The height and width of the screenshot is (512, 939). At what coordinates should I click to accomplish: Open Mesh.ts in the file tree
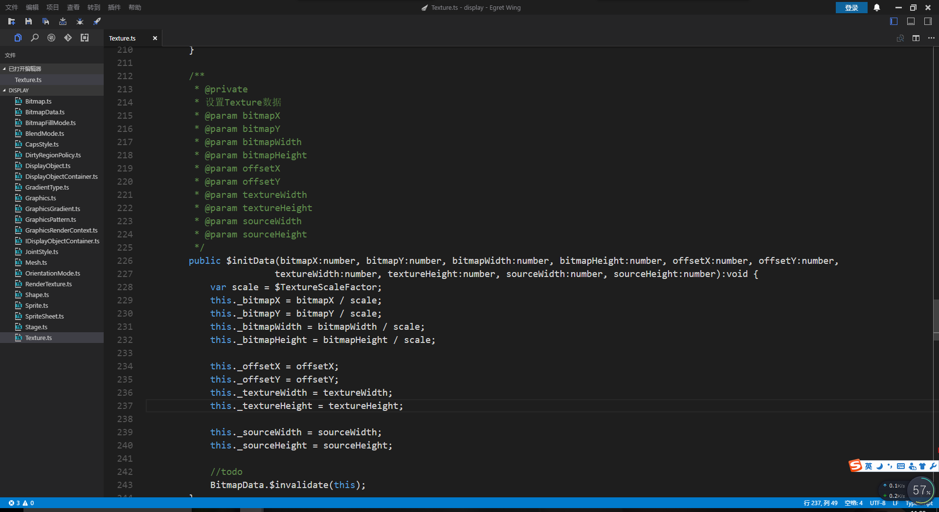tap(52, 262)
